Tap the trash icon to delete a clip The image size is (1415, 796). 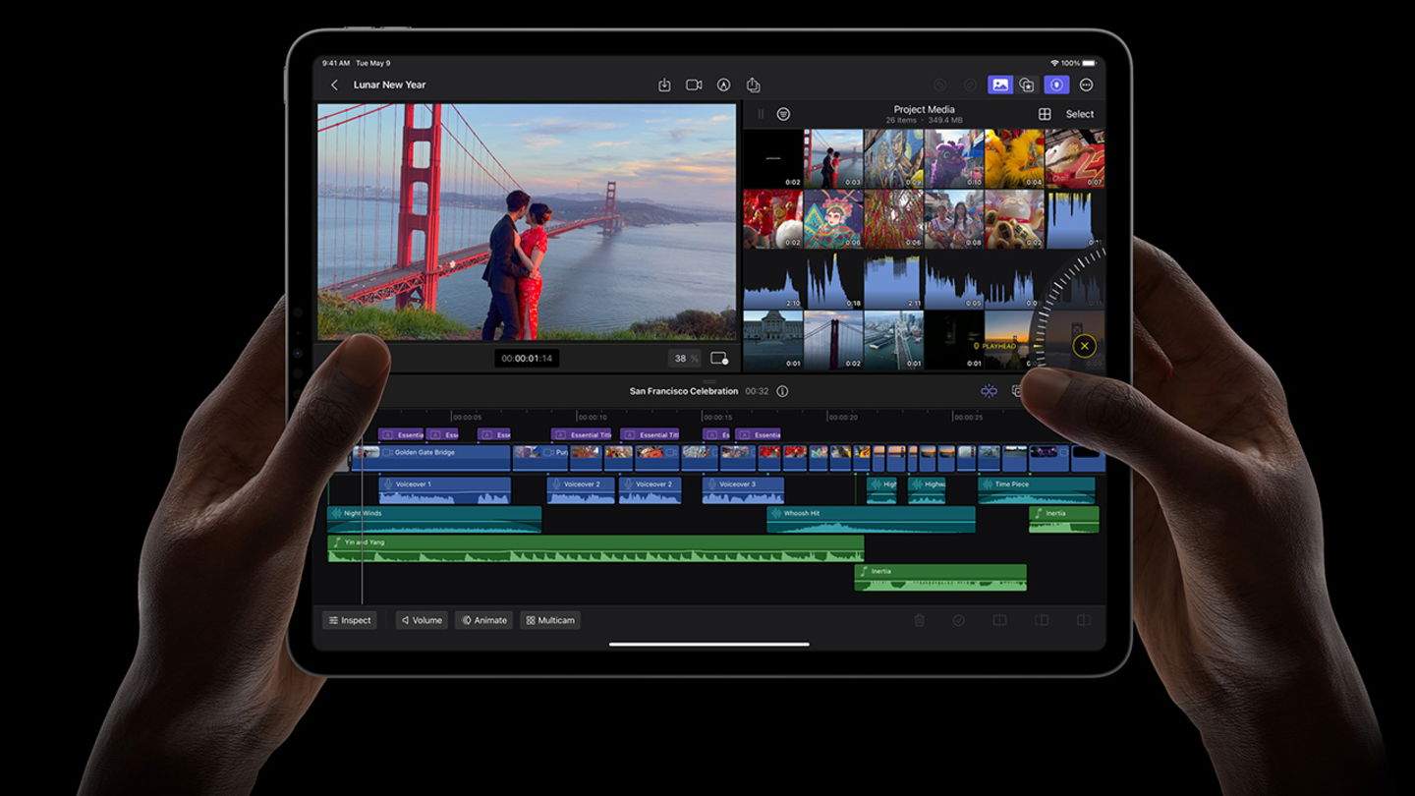919,620
